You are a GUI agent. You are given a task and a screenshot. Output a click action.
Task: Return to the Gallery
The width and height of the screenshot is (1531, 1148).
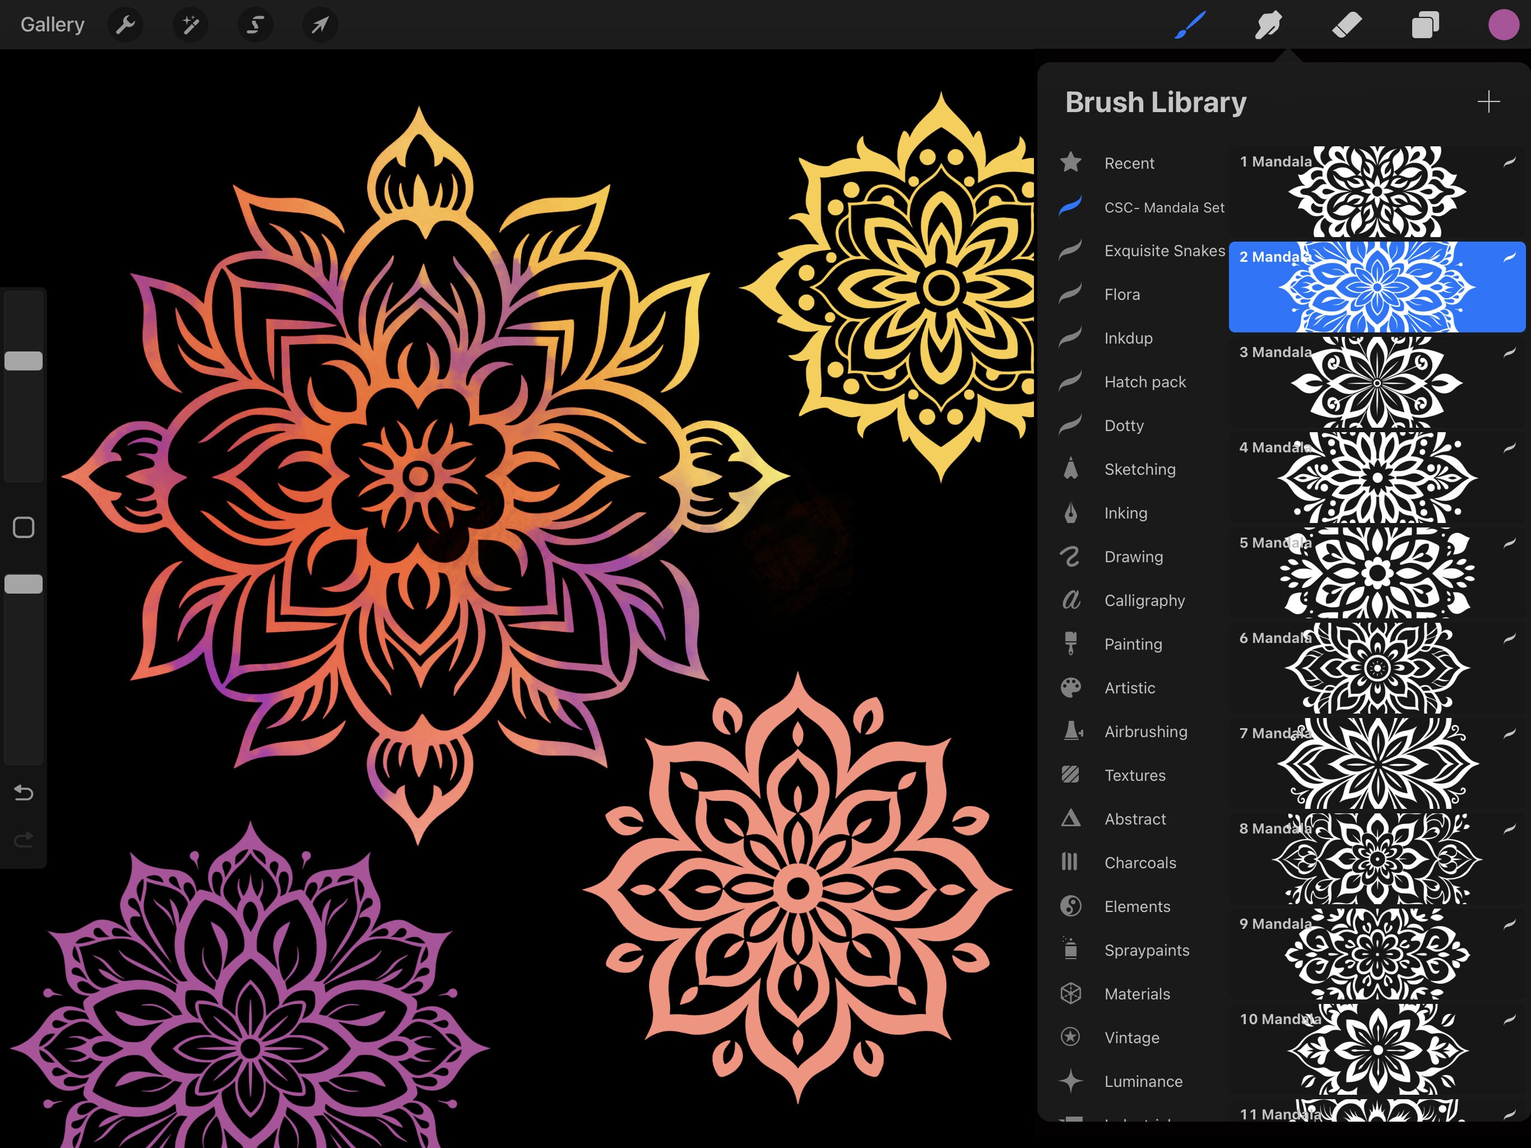click(53, 25)
